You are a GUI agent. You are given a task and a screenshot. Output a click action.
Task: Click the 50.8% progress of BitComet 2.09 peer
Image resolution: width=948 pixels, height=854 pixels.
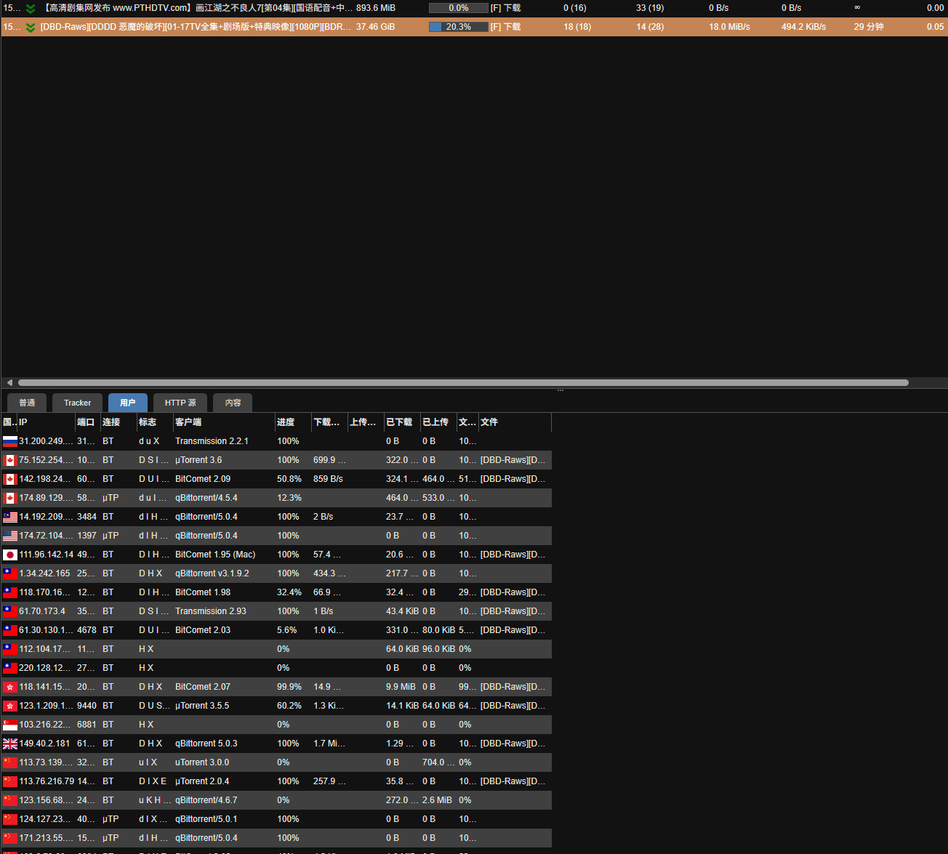click(x=289, y=479)
